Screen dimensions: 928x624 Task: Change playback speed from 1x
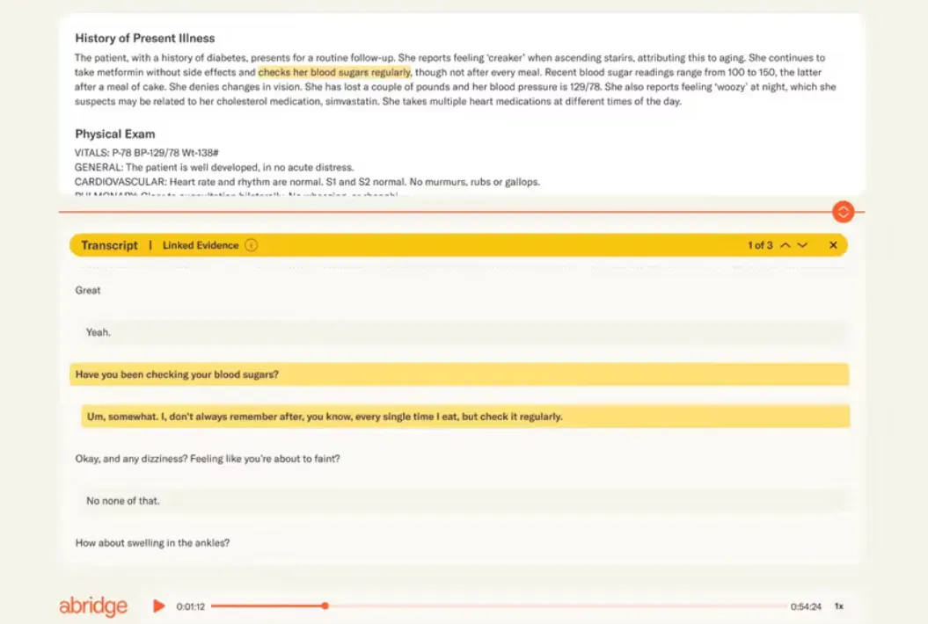[838, 606]
